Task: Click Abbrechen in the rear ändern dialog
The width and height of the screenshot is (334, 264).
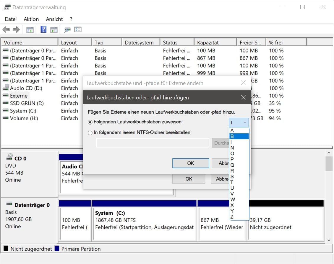Action: [220, 179]
